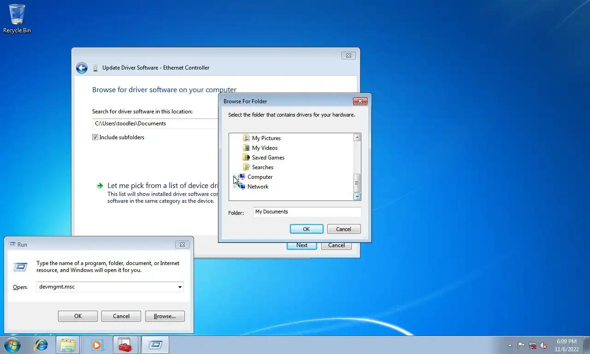Image resolution: width=590 pixels, height=354 pixels.
Task: Grab the folder tree scrollbar thumb
Action: [357, 183]
